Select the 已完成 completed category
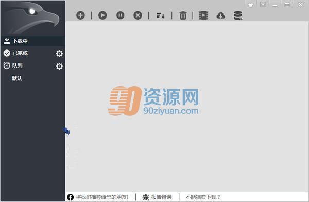The width and height of the screenshot is (309, 202). (20, 53)
